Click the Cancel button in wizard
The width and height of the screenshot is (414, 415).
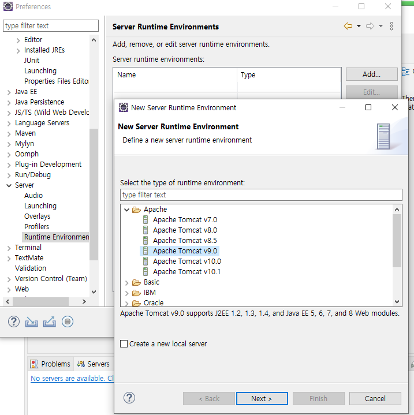click(375, 399)
